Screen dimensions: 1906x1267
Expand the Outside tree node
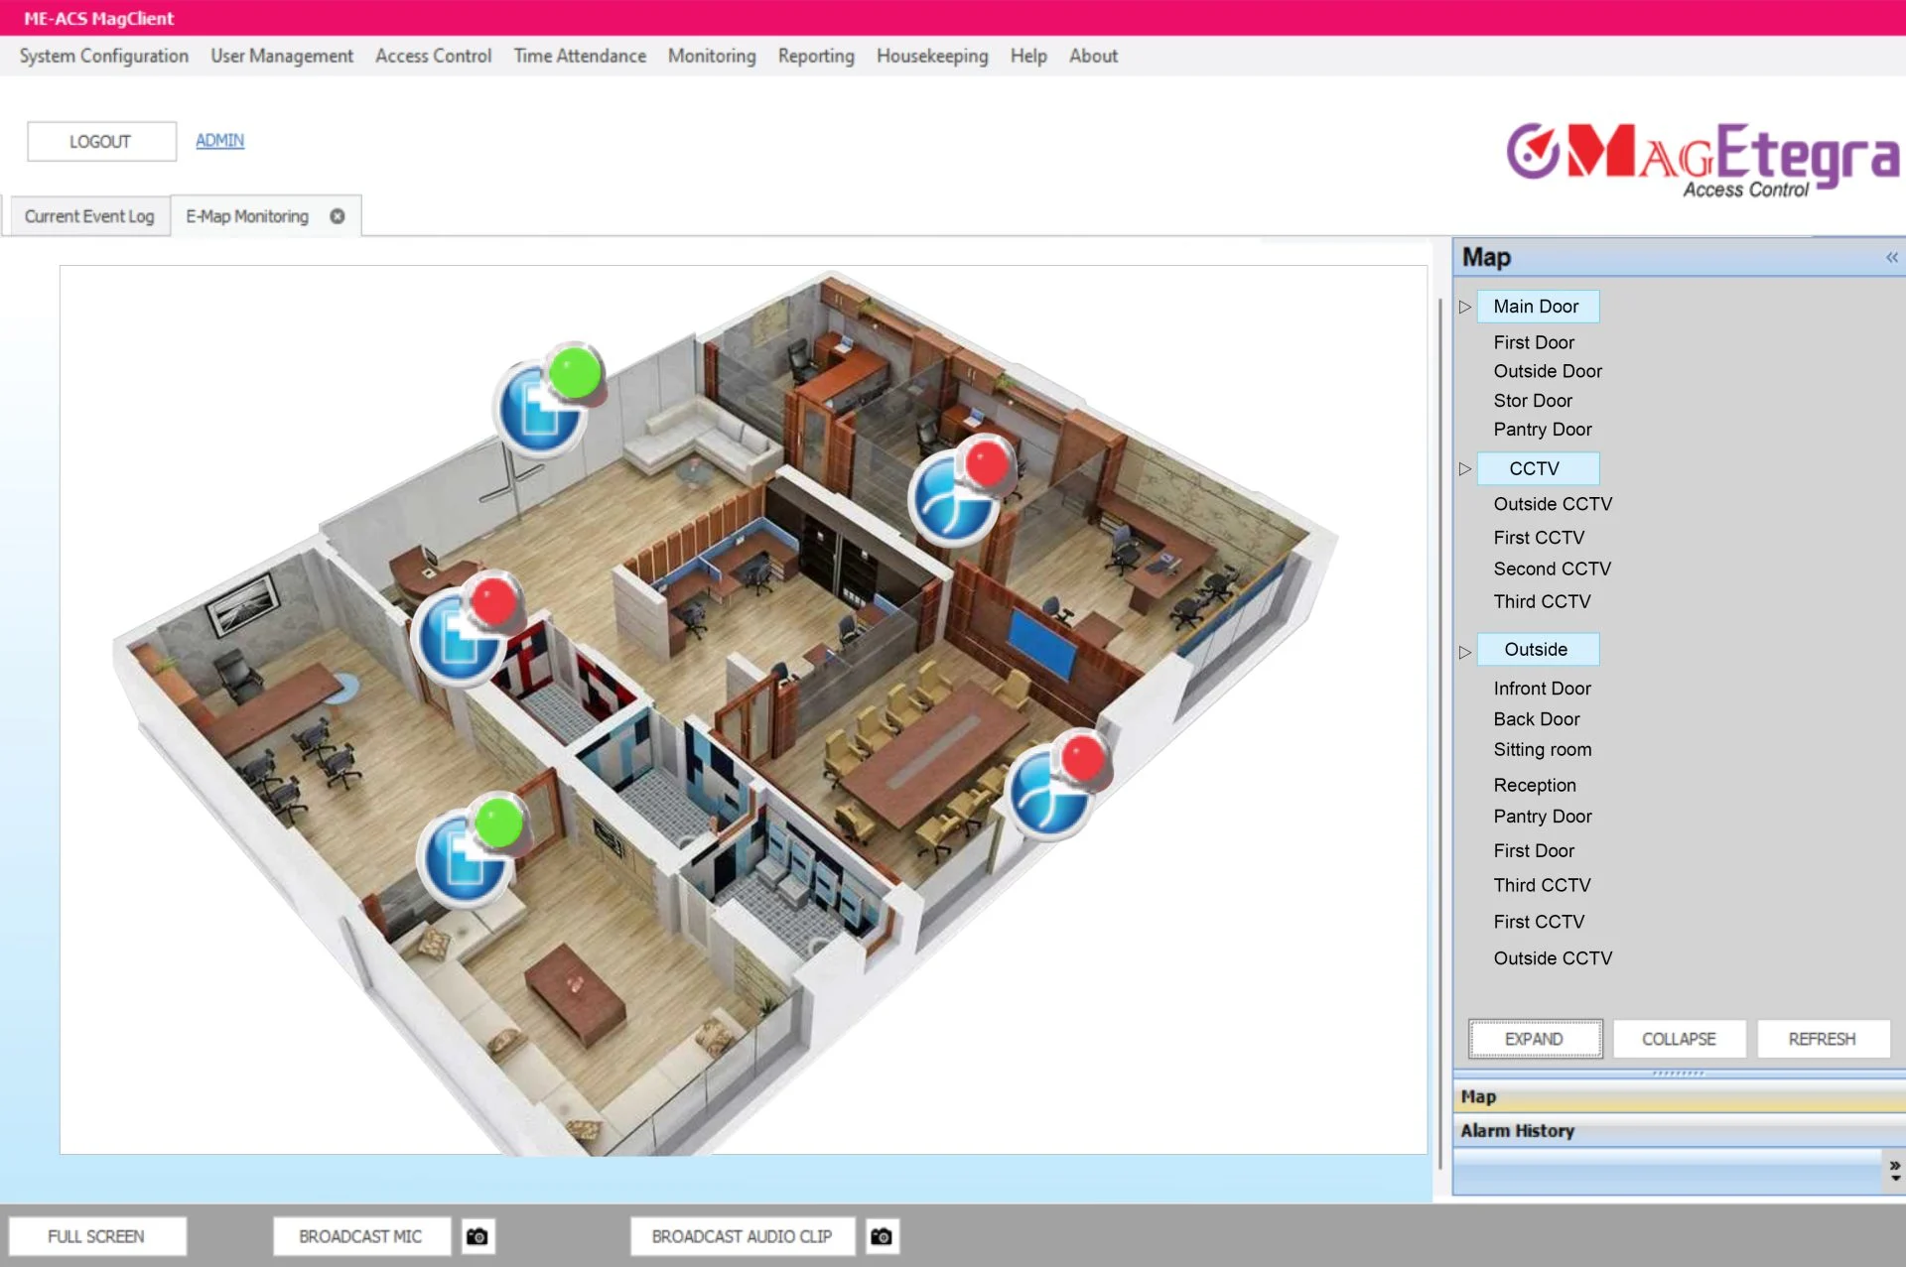point(1464,649)
